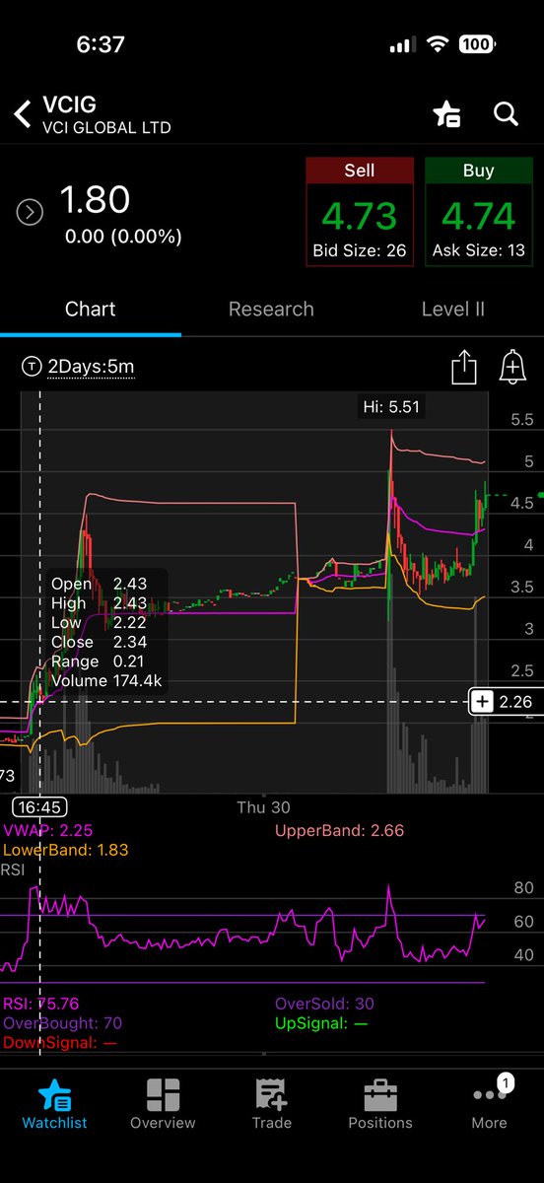Tap the 6:37 status bar clock
The image size is (544, 1183).
101,45
